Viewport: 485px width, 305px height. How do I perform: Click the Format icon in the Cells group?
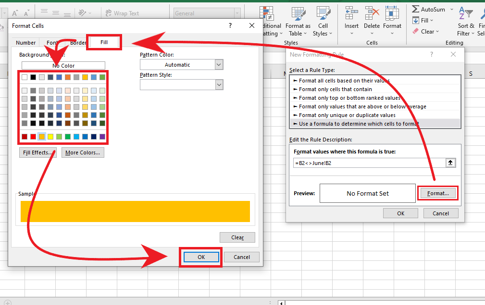(392, 14)
